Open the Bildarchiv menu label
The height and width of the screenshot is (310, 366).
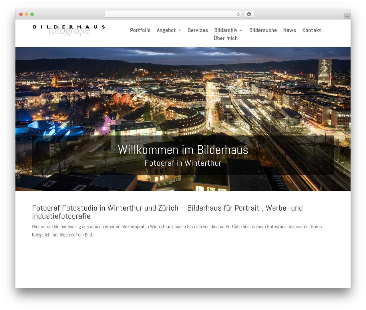(226, 30)
